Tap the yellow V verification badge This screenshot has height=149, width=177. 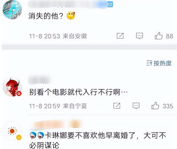pyautogui.click(x=19, y=138)
